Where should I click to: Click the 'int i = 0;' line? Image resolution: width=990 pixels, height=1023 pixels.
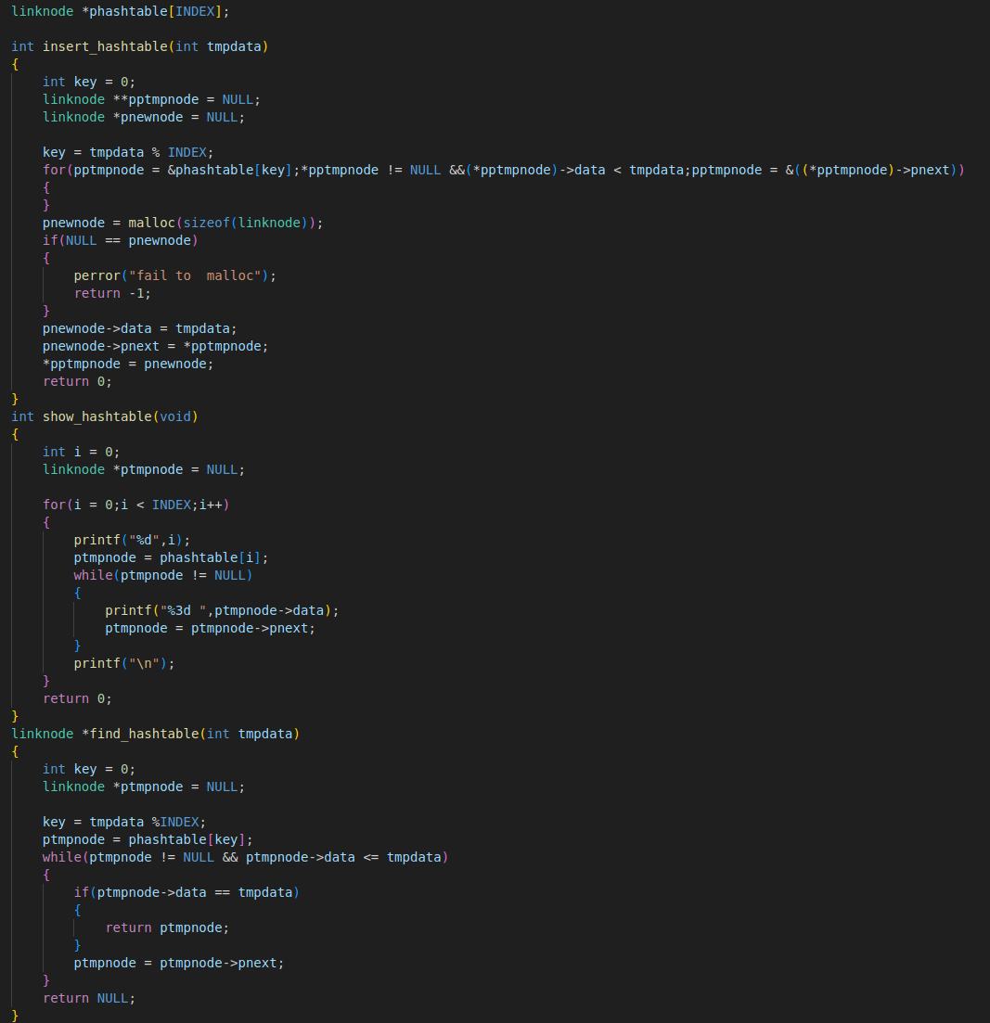[81, 452]
